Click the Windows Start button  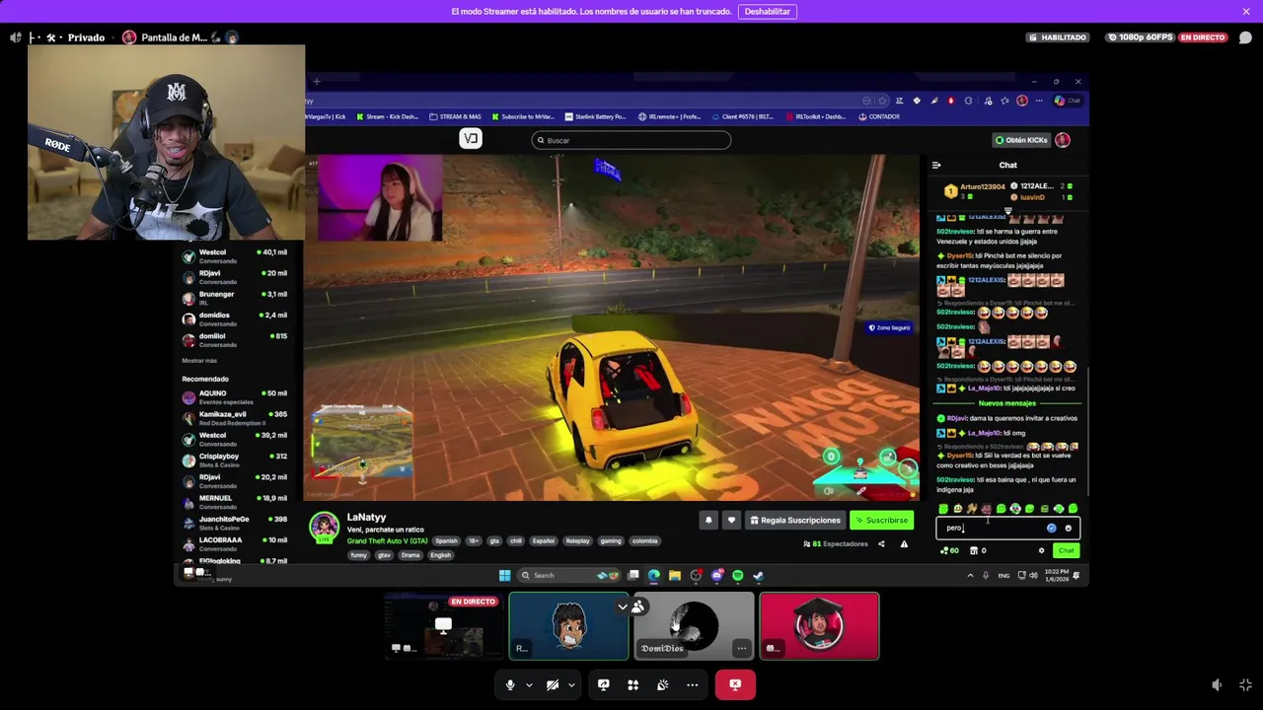(504, 576)
